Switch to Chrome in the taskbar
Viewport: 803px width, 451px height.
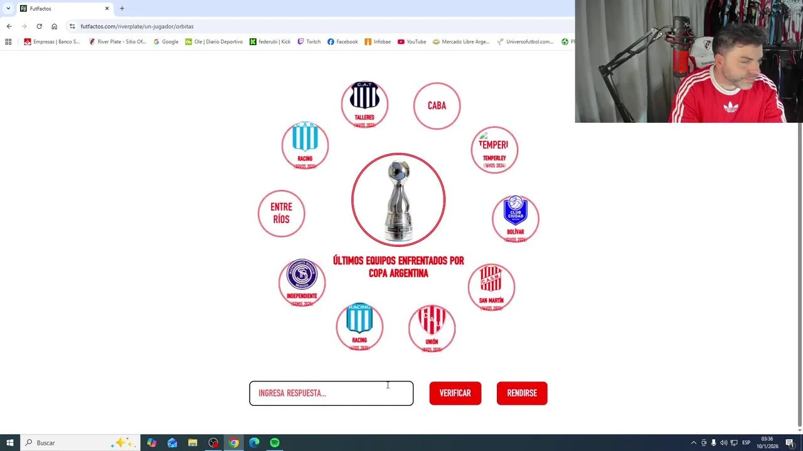(234, 443)
